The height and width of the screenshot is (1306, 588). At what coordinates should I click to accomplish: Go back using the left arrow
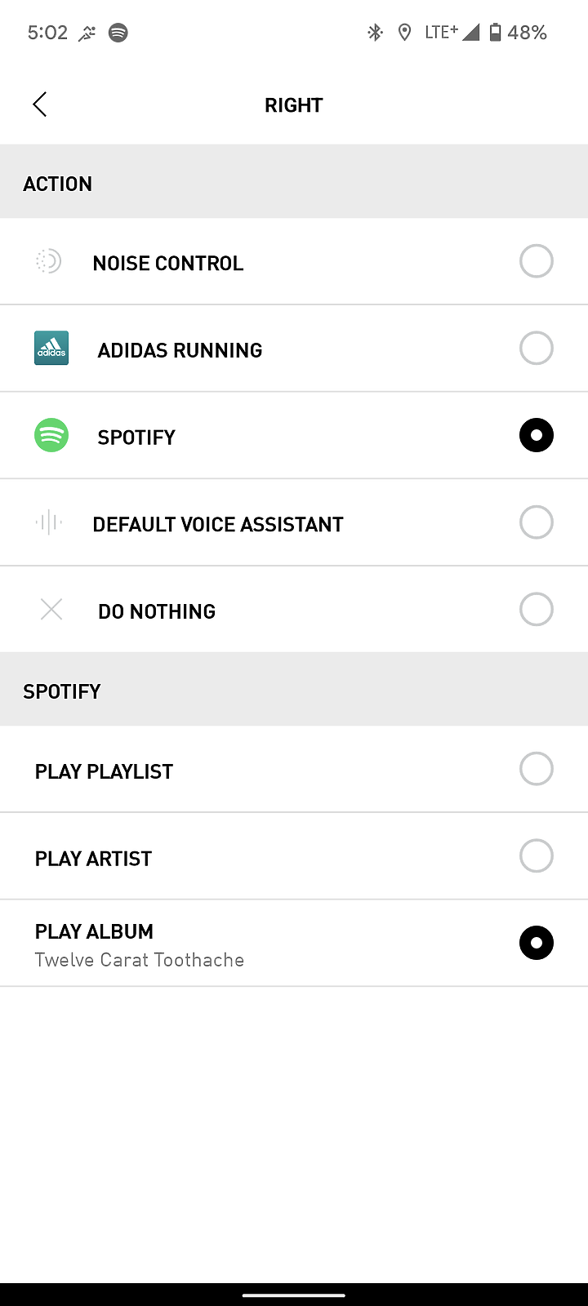tap(39, 104)
